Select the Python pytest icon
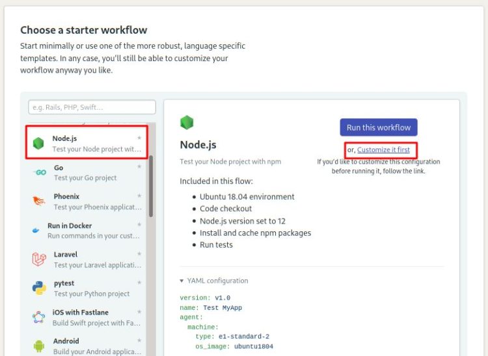The width and height of the screenshot is (488, 356). pos(39,288)
